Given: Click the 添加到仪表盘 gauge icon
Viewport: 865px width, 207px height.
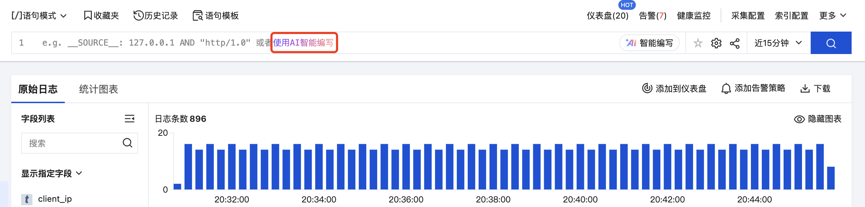Looking at the screenshot, I should point(647,88).
